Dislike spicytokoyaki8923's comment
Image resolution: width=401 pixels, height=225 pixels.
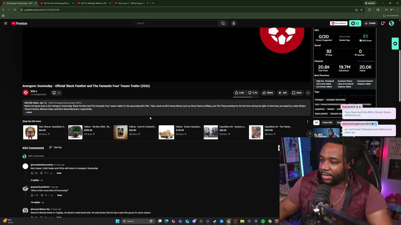pyautogui.click(x=42, y=195)
